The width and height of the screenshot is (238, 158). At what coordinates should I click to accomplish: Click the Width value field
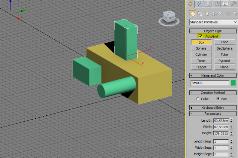(221, 127)
